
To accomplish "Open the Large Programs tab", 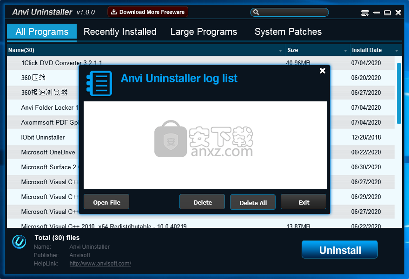I will [204, 32].
